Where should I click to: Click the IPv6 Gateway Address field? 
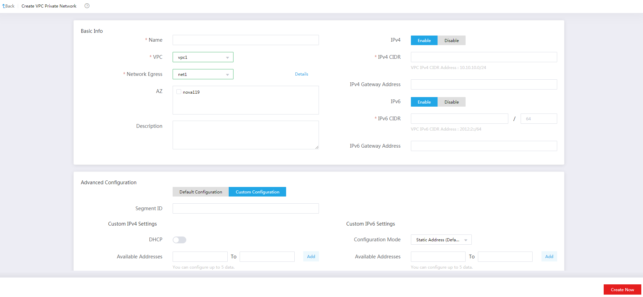pos(484,146)
